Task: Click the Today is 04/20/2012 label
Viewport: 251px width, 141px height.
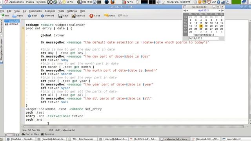Action: 204,35
